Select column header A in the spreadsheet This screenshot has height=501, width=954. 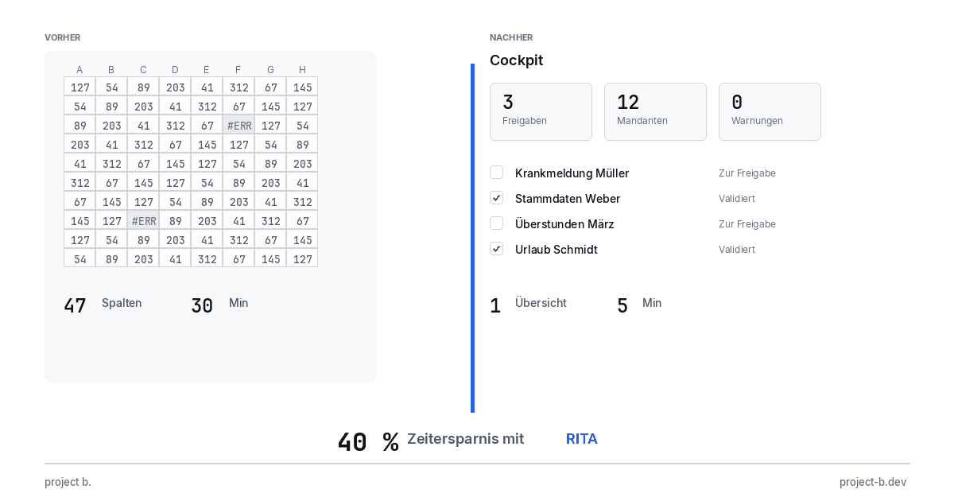79,70
